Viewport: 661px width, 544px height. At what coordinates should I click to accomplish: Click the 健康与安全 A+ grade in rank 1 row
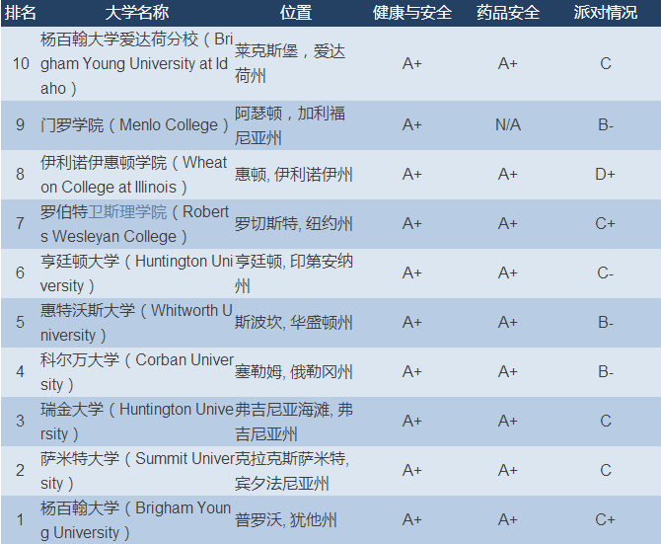411,520
